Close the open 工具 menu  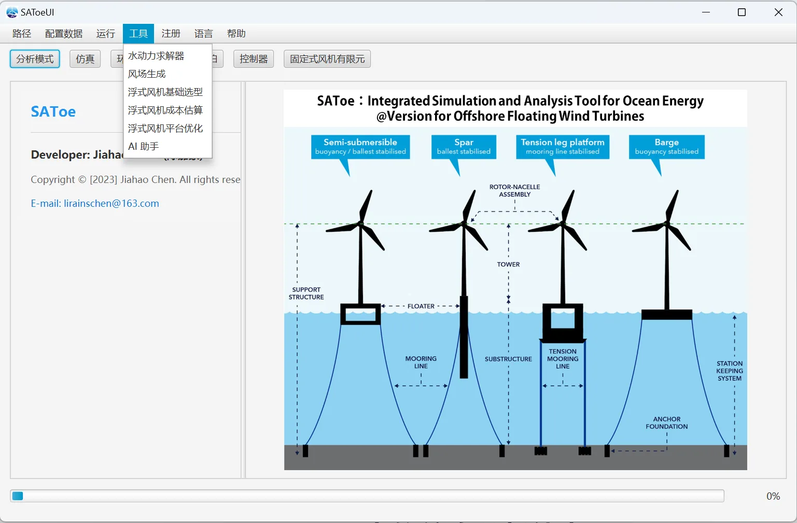coord(138,34)
